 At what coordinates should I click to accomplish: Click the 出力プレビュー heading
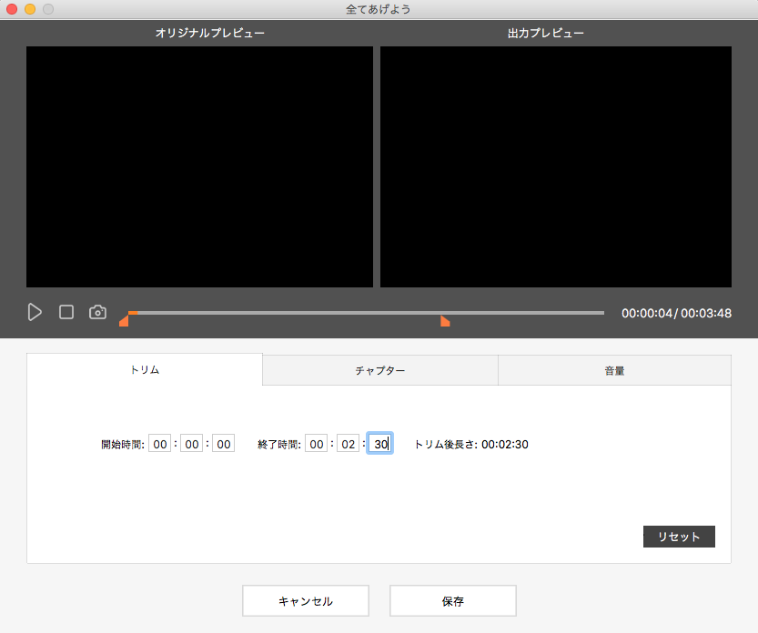click(x=546, y=33)
